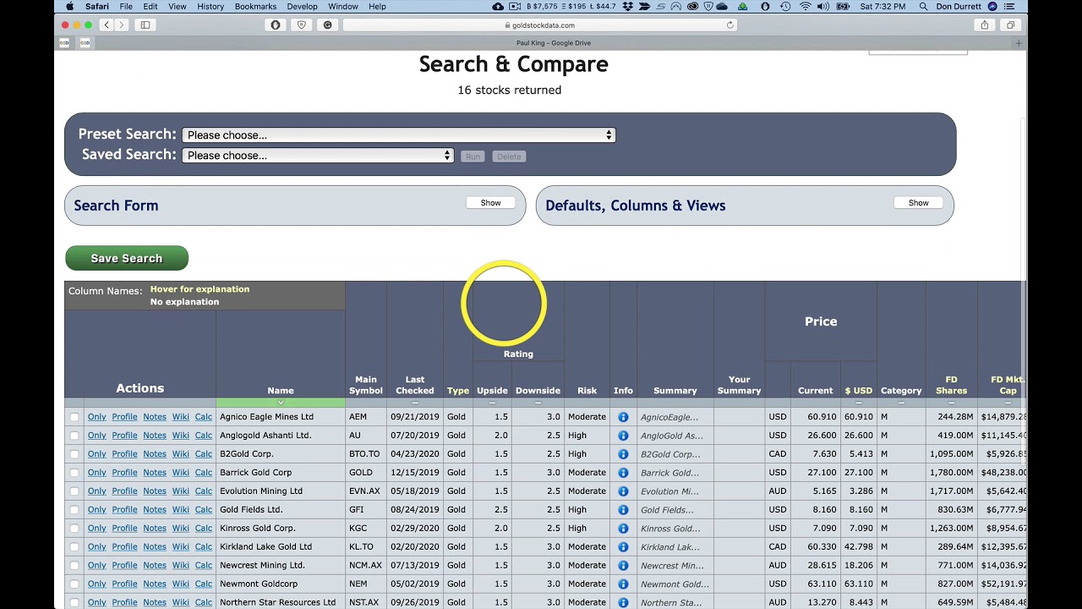Viewport: 1082px width, 609px height.
Task: Open the History menu
Action: 210,7
